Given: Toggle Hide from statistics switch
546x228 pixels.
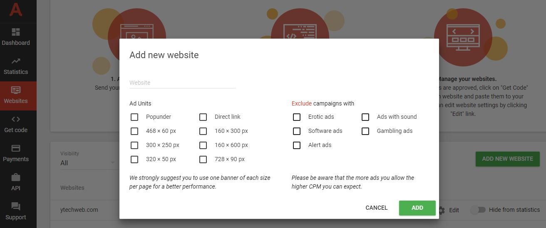Looking at the screenshot, I should point(478,210).
